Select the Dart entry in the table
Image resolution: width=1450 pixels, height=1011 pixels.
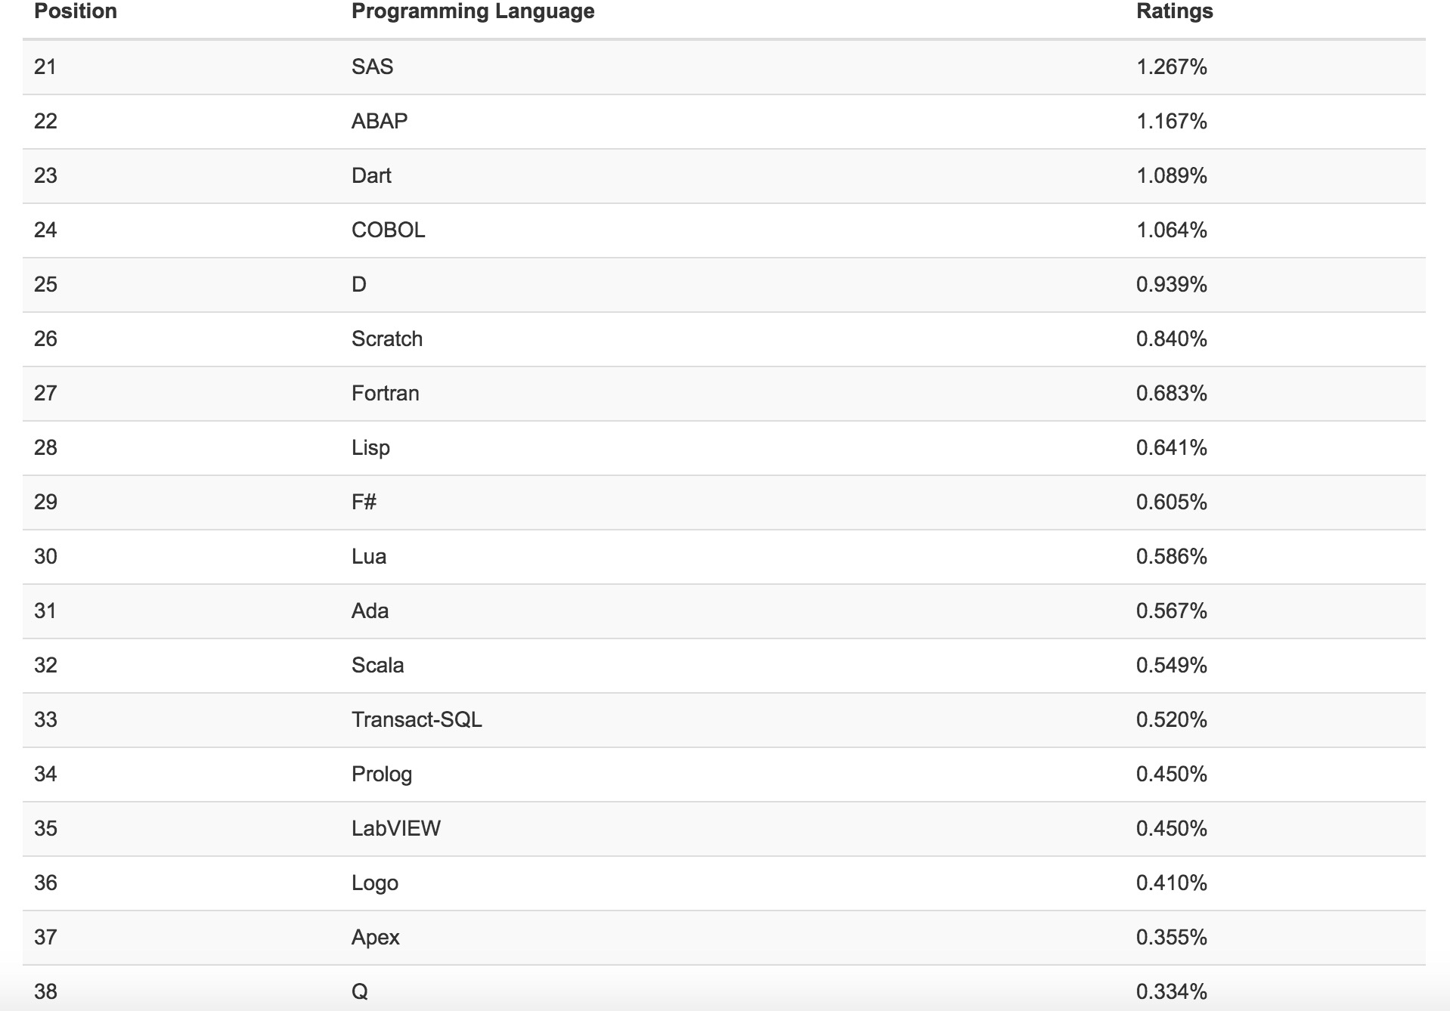tap(371, 176)
